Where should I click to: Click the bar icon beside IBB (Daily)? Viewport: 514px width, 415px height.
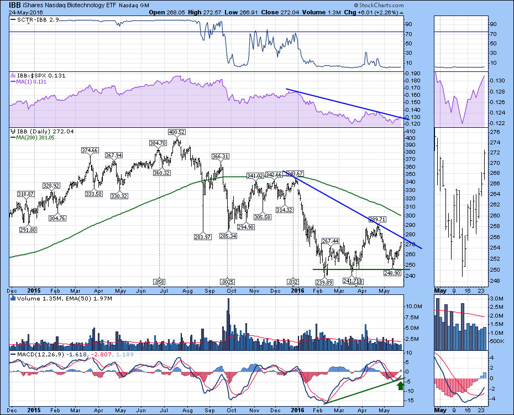tap(13, 132)
